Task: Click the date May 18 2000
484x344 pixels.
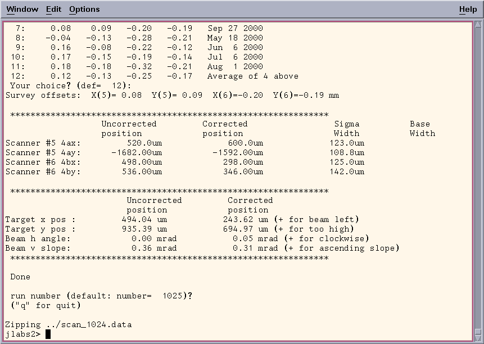Action: click(235, 38)
